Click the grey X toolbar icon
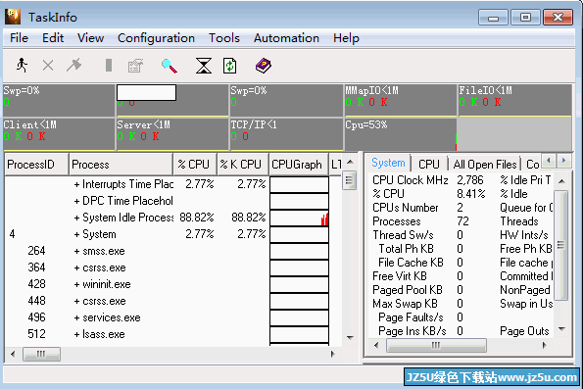The width and height of the screenshot is (583, 389). click(48, 66)
